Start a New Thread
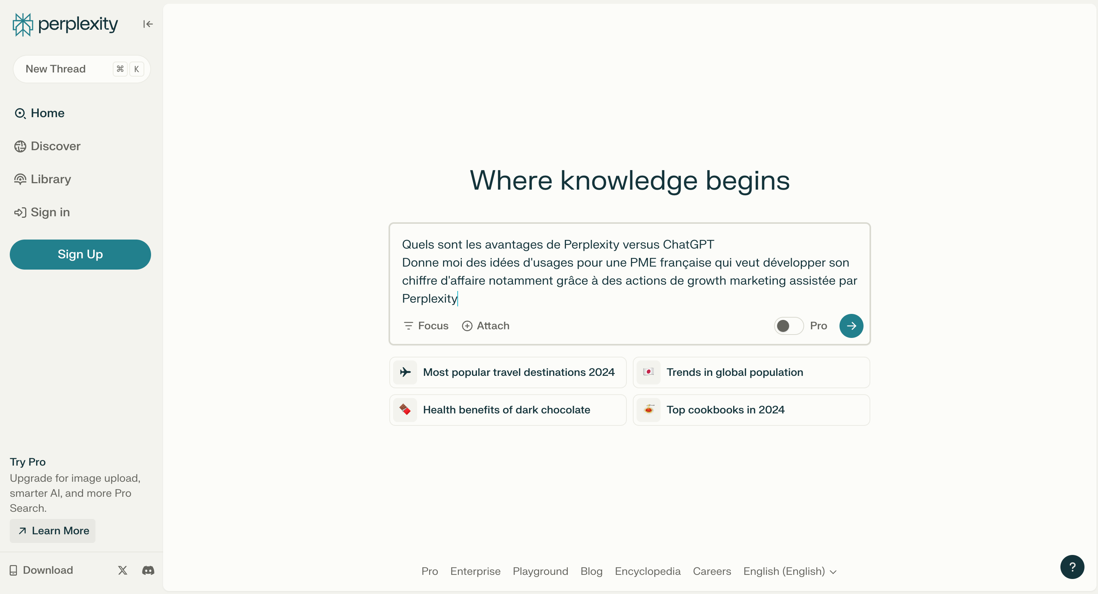Image resolution: width=1098 pixels, height=594 pixels. pos(82,69)
